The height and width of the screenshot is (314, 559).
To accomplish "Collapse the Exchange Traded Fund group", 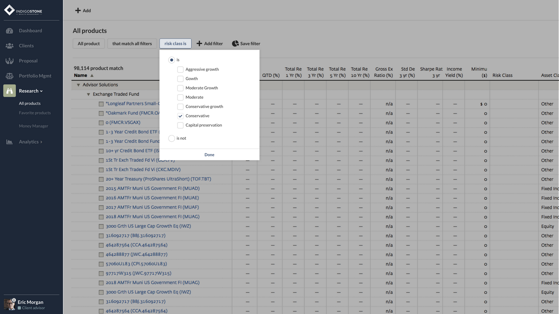I will pyautogui.click(x=88, y=94).
